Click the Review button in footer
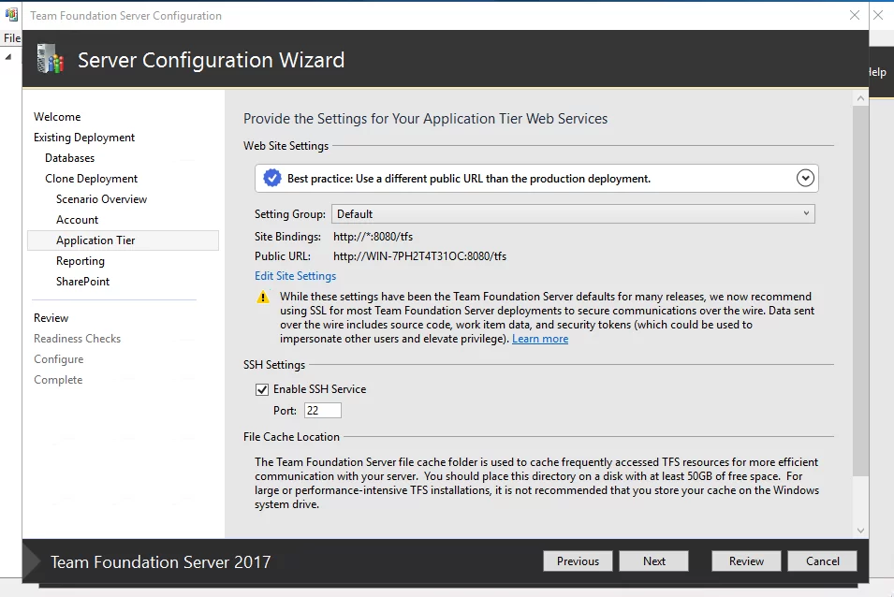894x597 pixels. [746, 561]
